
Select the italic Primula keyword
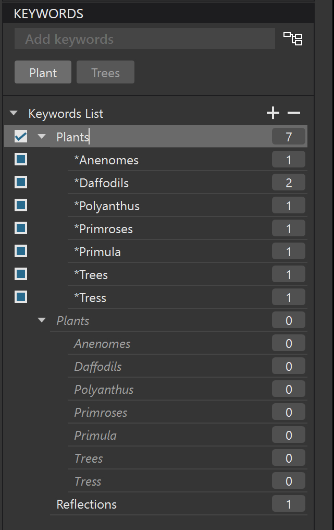[x=95, y=436]
